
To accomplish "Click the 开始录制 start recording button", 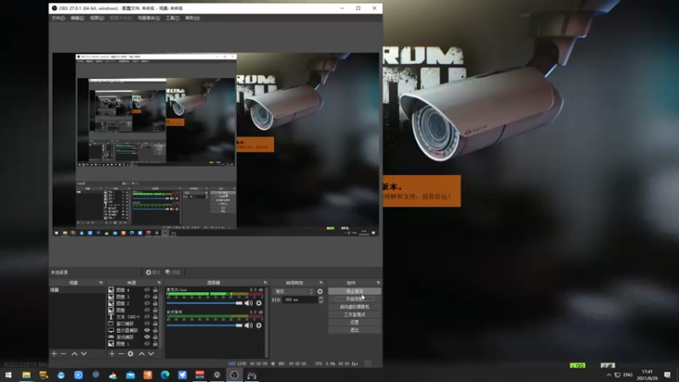I will tap(355, 299).
